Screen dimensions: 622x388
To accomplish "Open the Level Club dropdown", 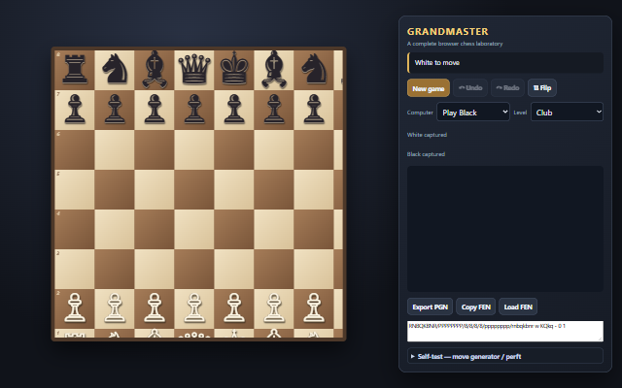I will (567, 113).
